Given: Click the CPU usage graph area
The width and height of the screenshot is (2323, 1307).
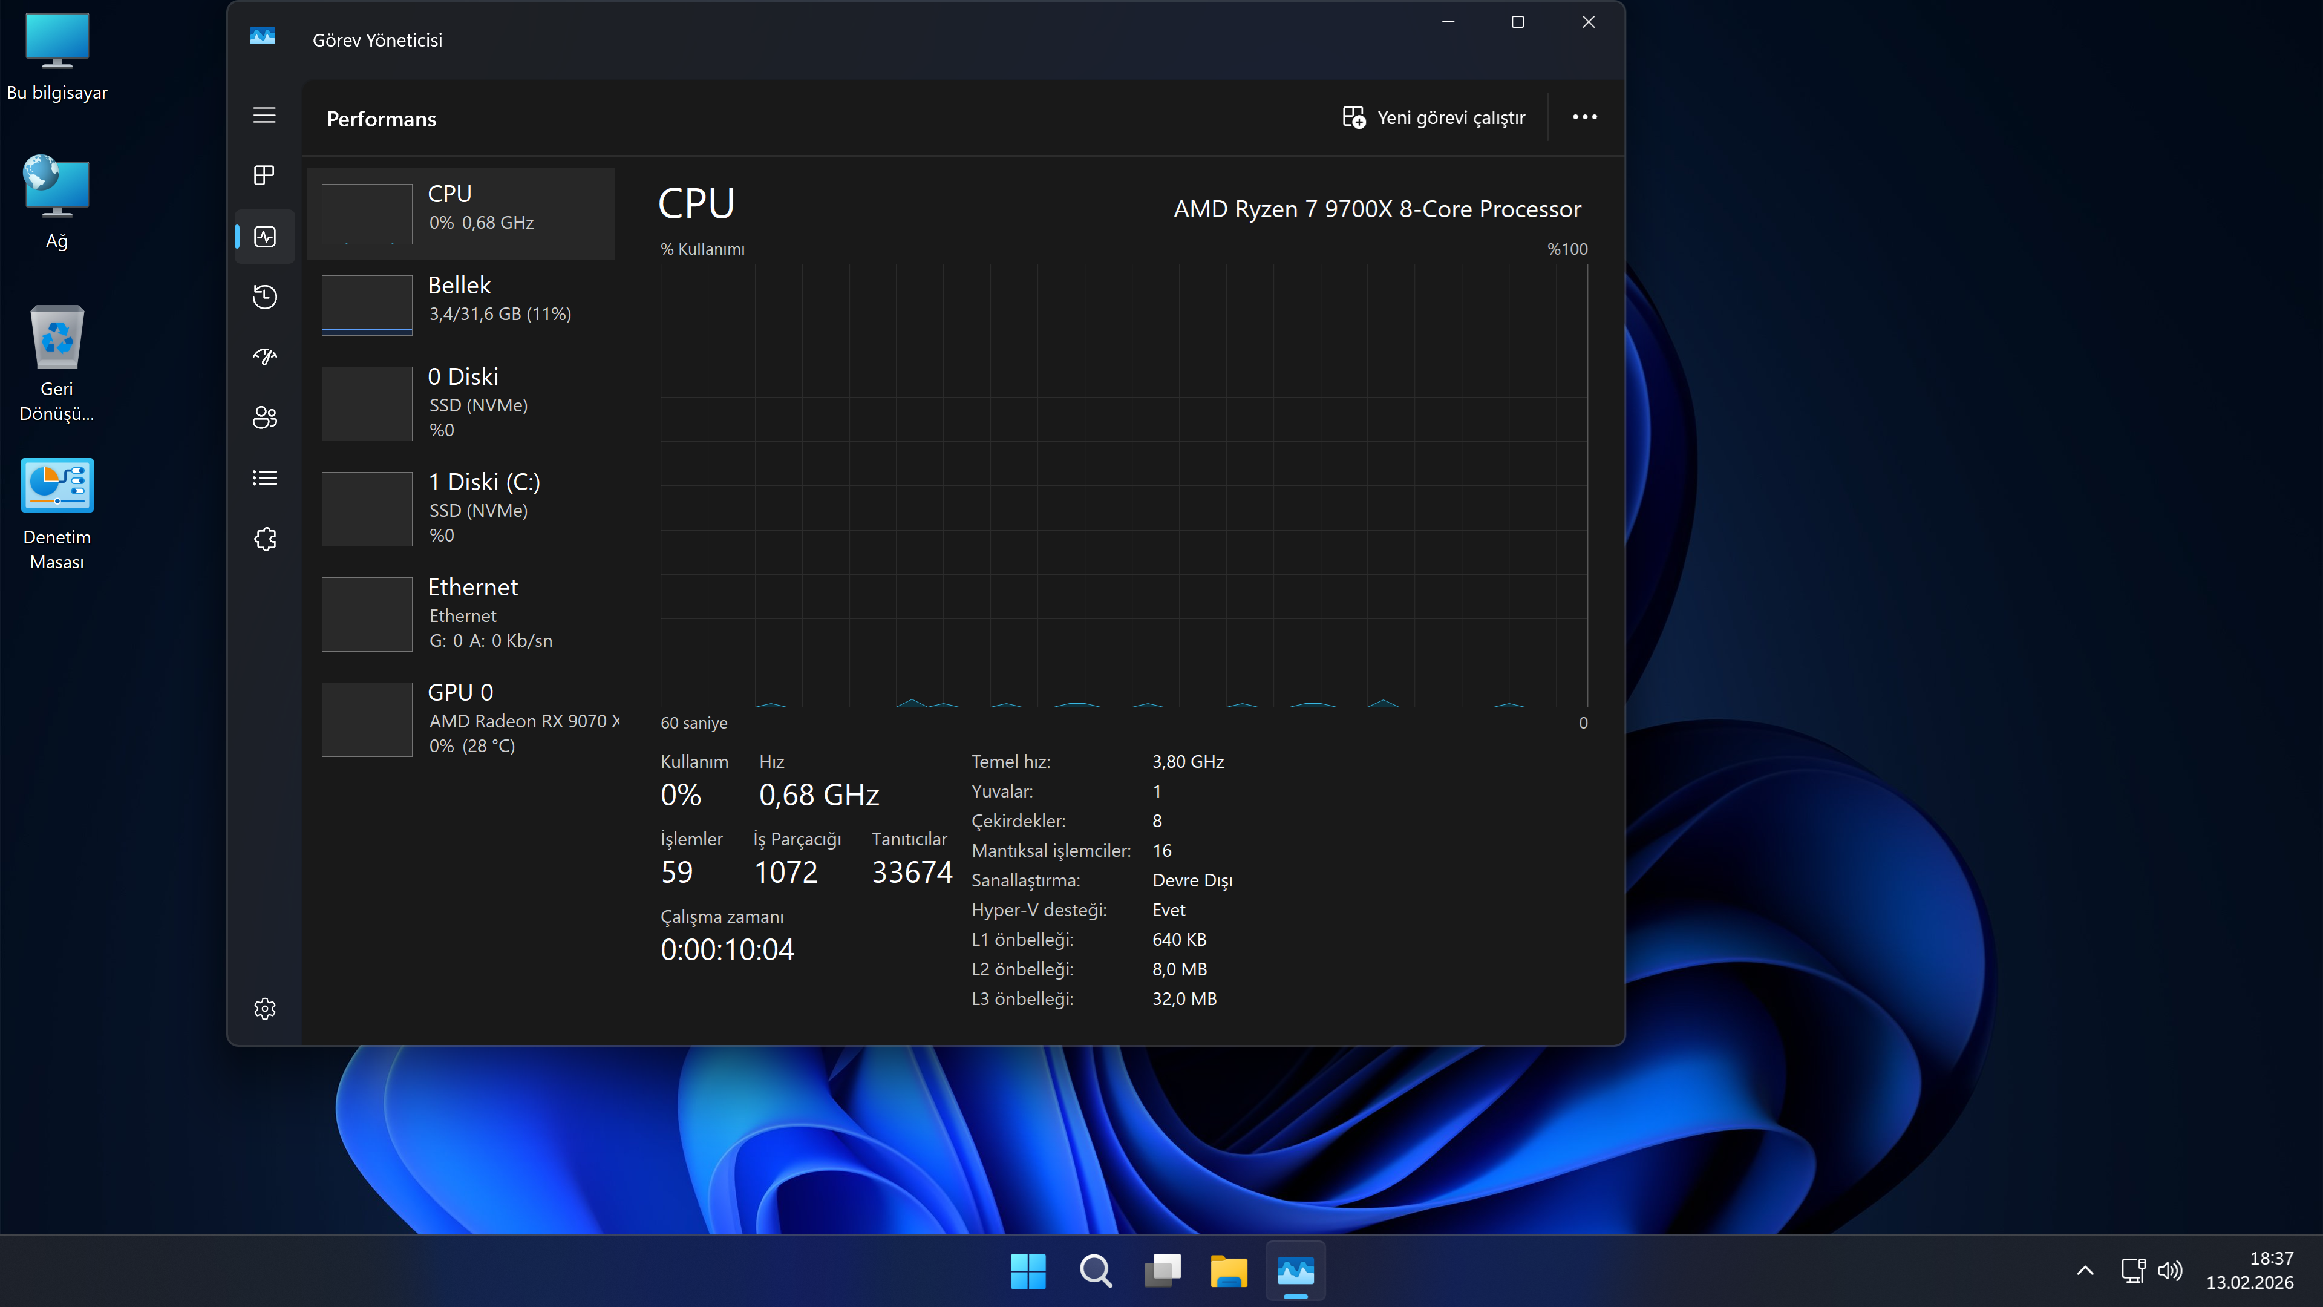Looking at the screenshot, I should (1123, 485).
